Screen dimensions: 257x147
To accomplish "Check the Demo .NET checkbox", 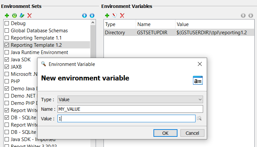I will [x=7, y=96].
